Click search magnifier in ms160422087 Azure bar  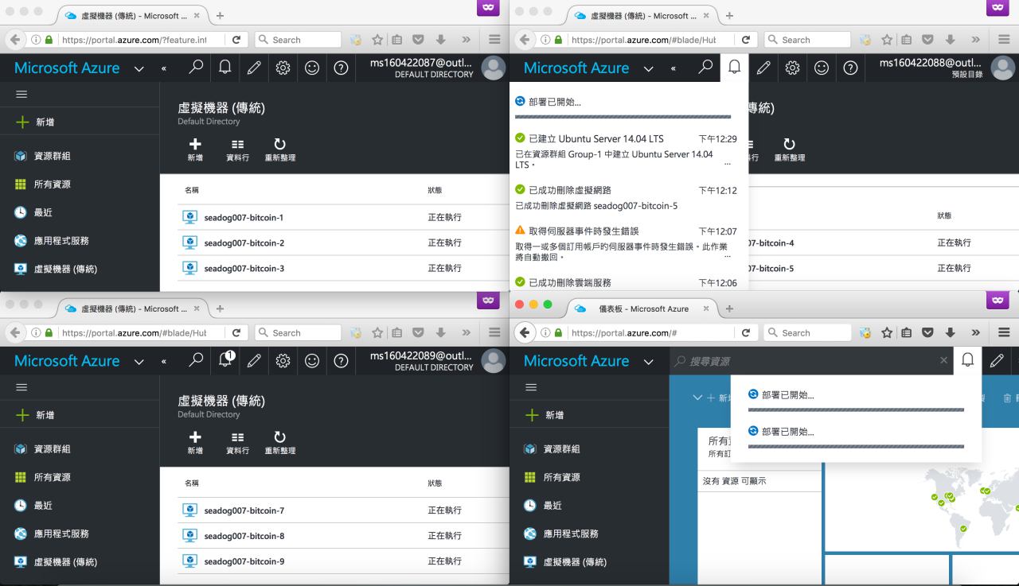196,68
